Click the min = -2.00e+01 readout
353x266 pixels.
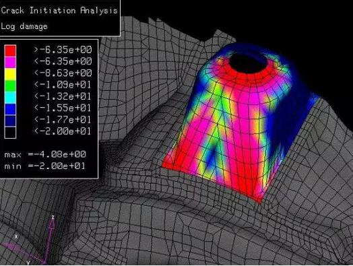coord(45,166)
